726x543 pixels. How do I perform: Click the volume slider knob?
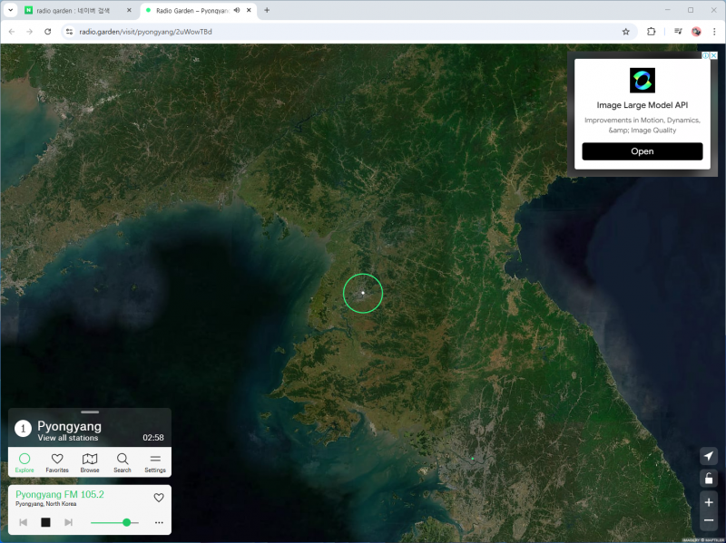coord(127,522)
